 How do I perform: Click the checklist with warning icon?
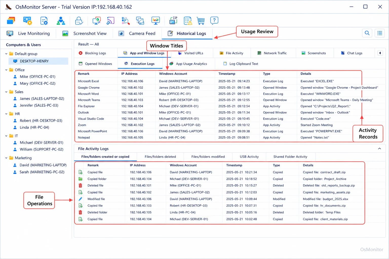tap(188, 21)
